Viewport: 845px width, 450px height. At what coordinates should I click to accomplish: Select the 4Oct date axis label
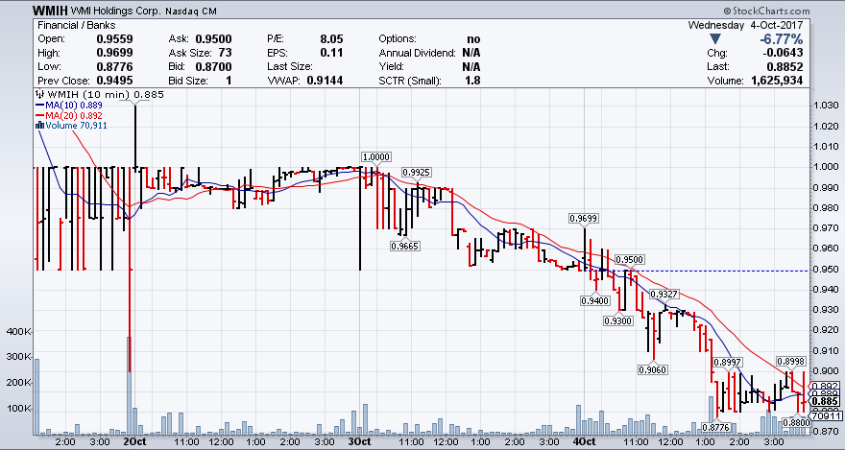[585, 442]
